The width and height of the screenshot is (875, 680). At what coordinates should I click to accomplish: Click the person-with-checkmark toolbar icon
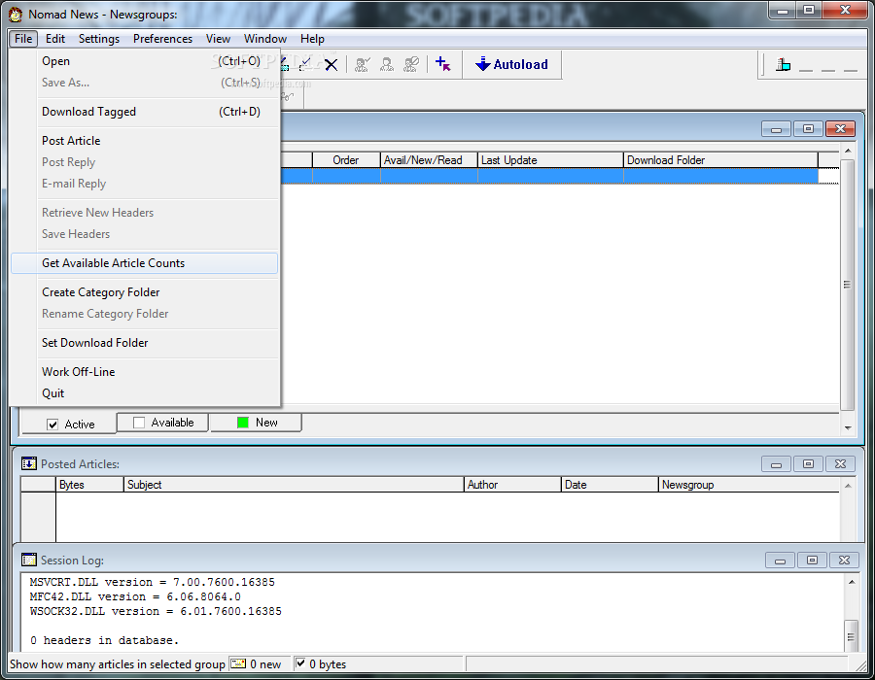(363, 65)
